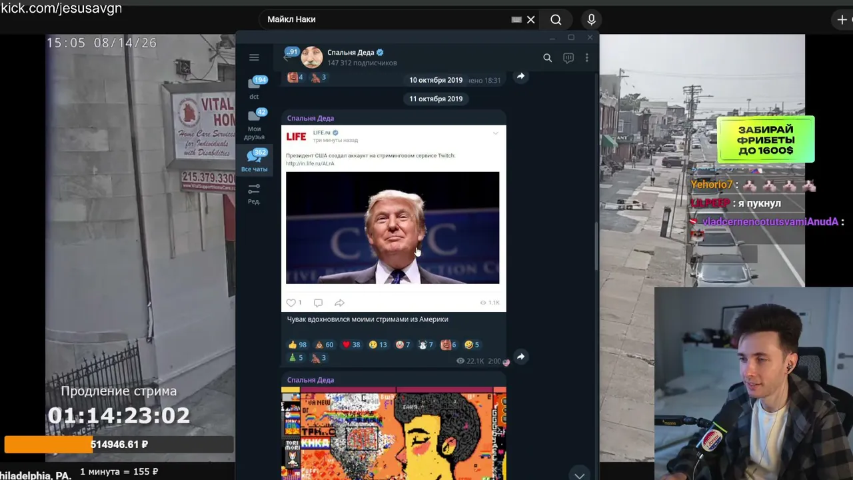Click the post caption about стримами из Америки
Image resolution: width=853 pixels, height=480 pixels.
[x=368, y=319]
